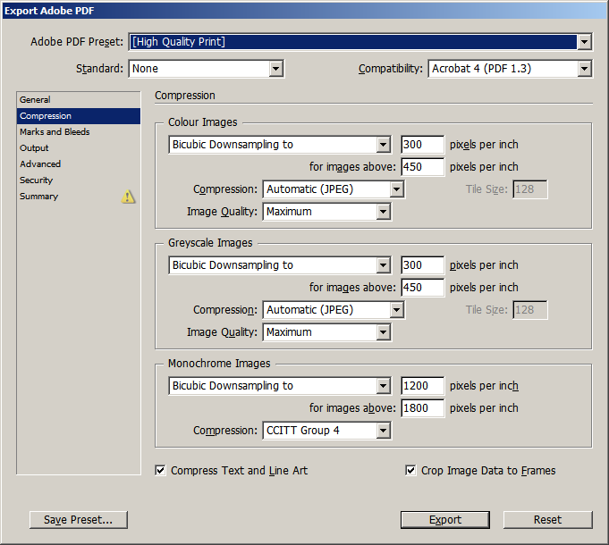Open the Compatibility dropdown
Screen dimensions: 609x545
click(x=584, y=69)
